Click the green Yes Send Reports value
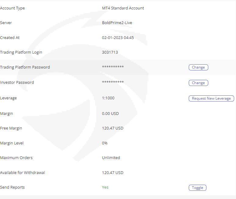 click(x=105, y=187)
